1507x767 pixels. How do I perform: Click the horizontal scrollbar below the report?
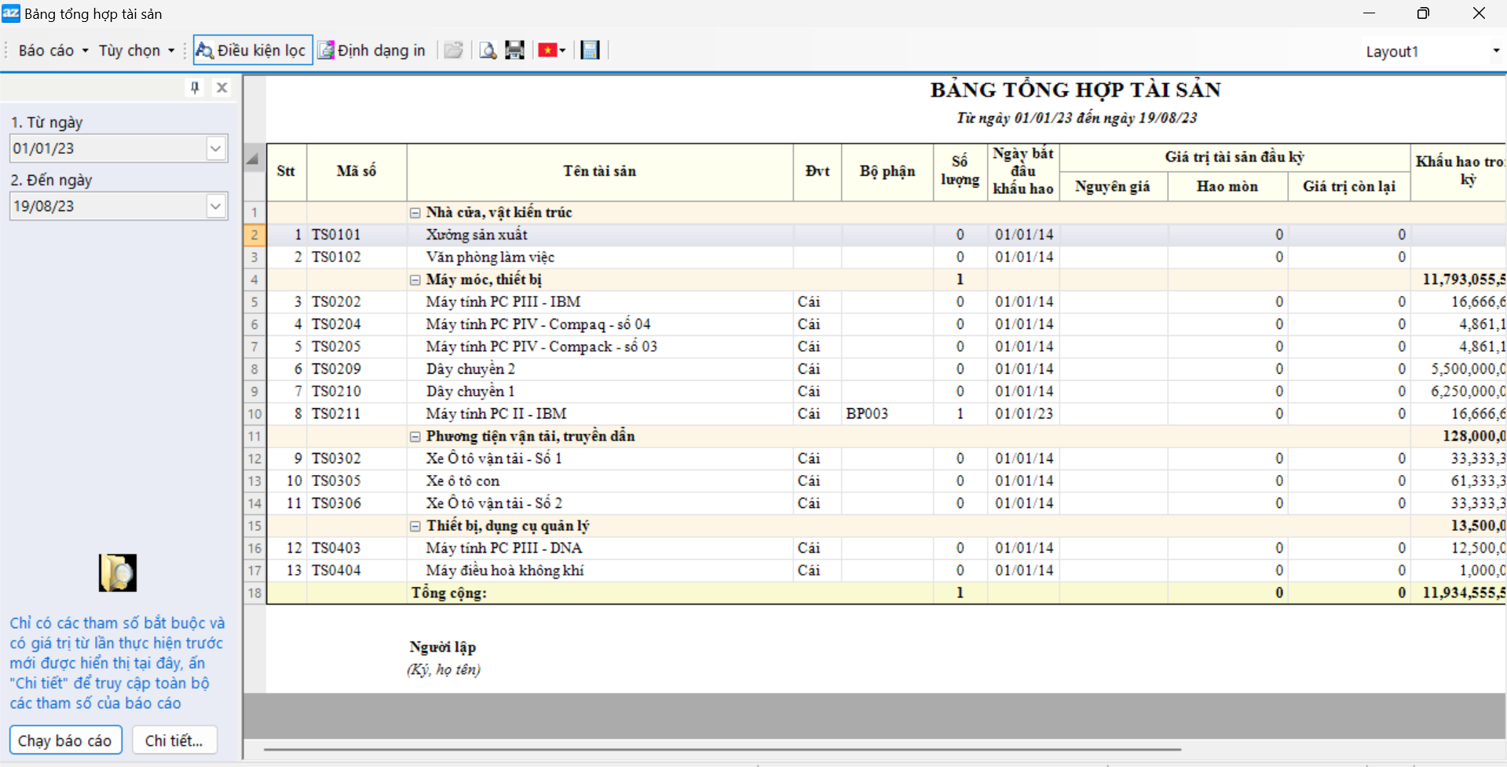(x=722, y=749)
